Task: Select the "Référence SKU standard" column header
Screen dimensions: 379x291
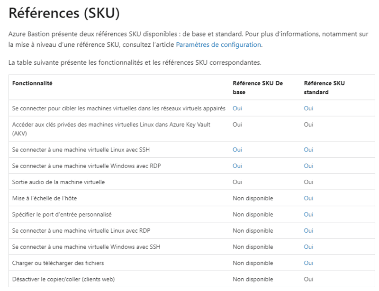Action: [x=324, y=87]
